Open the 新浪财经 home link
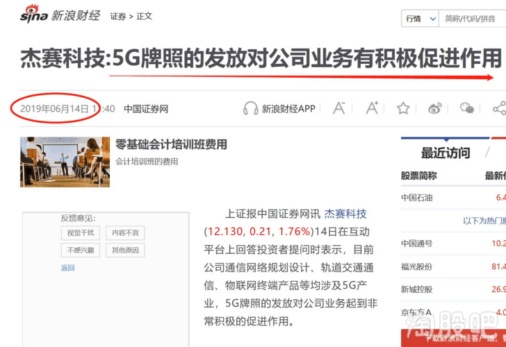The image size is (506, 347). (76, 15)
